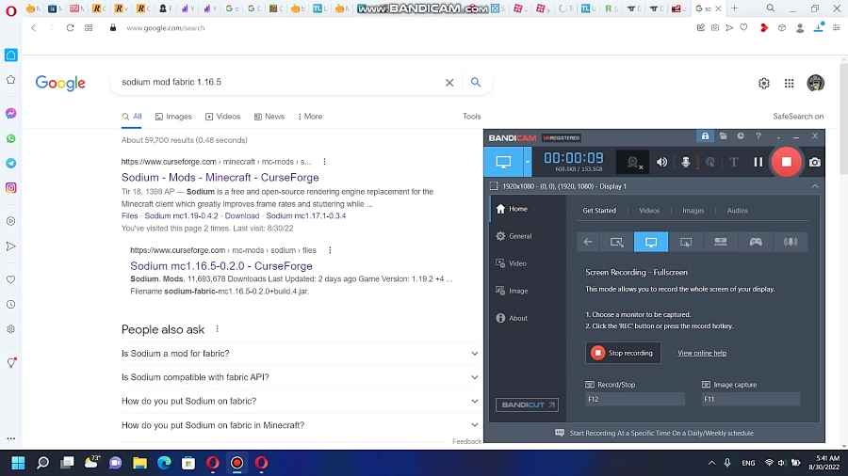Click the Record/Stop hotkey field
This screenshot has height=476, width=848.
coord(635,399)
